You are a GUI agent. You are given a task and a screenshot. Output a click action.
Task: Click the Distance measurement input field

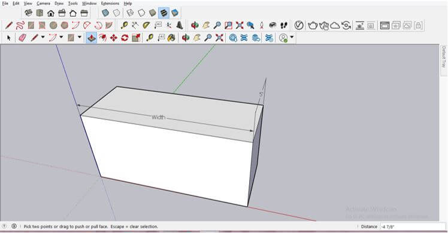tap(412, 226)
